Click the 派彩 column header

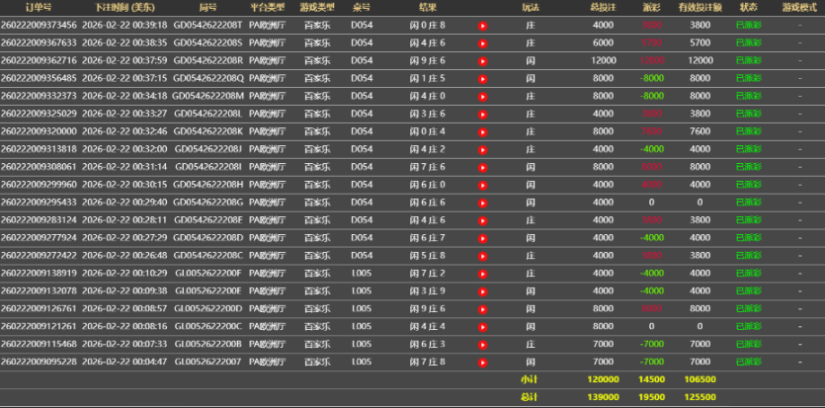coord(650,7)
